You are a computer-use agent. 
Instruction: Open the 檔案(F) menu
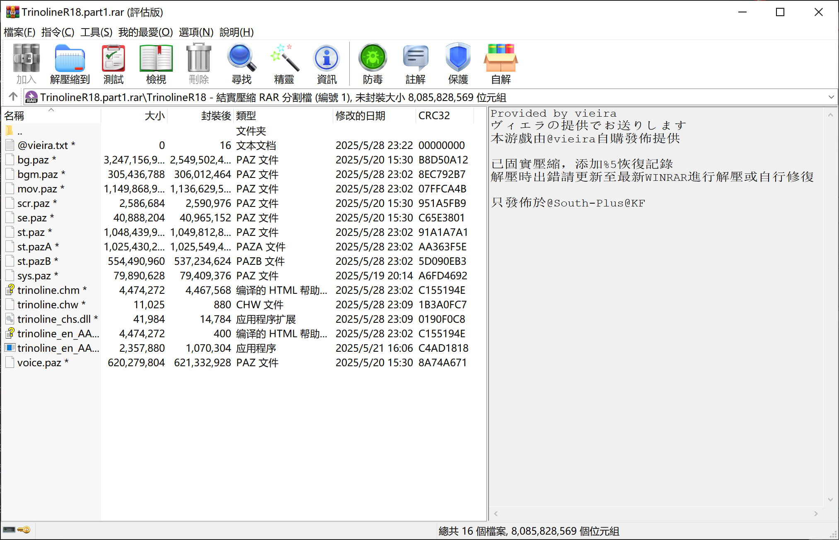[19, 32]
